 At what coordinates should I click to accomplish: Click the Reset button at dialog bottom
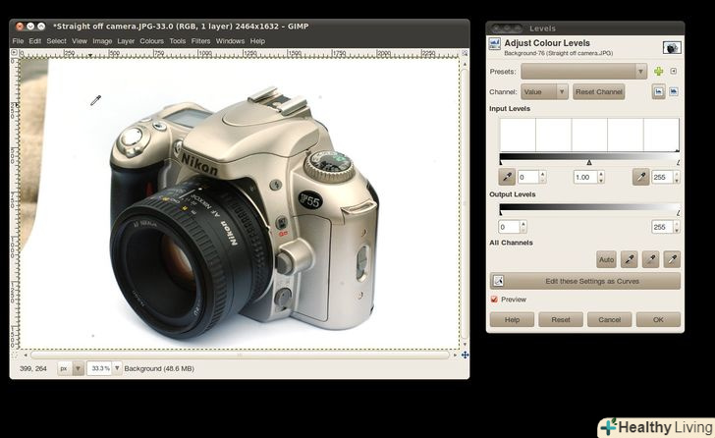tap(561, 319)
